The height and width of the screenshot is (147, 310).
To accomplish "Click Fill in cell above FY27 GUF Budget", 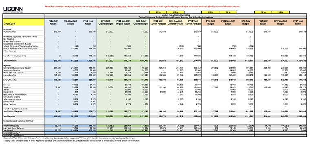I will pos(263,12).
